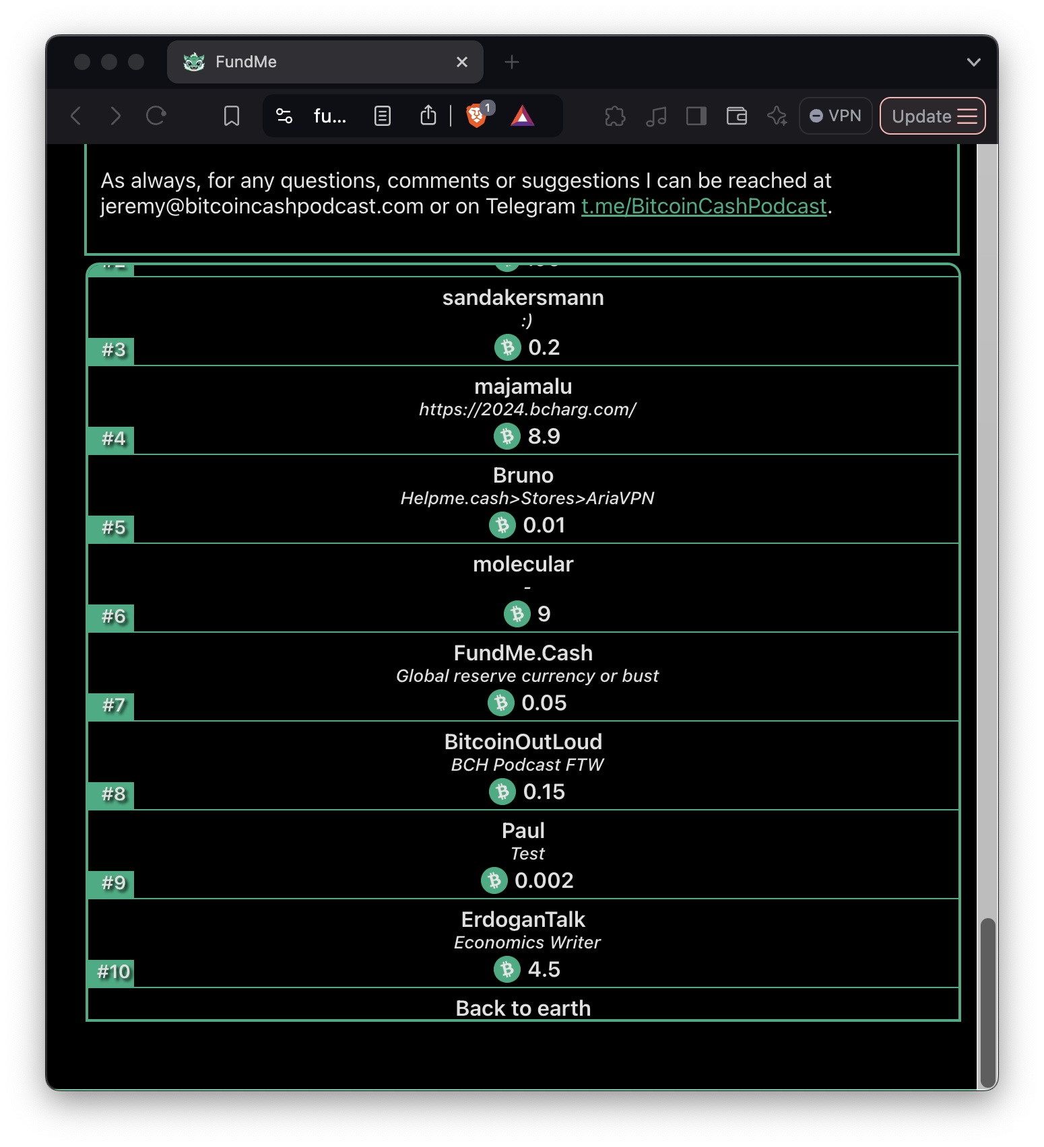Open a new tab with plus button

pos(512,62)
